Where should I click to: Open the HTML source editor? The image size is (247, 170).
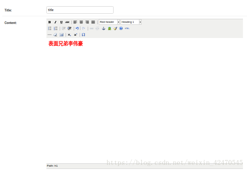[x=127, y=28]
